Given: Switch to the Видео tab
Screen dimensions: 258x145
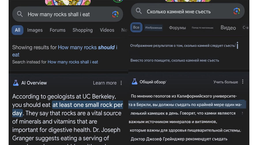Looking at the screenshot, I should coord(228,28).
